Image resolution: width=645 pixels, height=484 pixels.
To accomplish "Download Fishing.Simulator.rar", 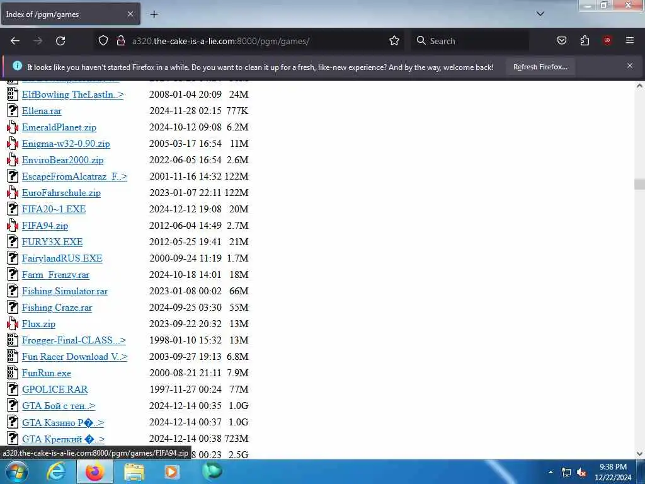I will (65, 291).
